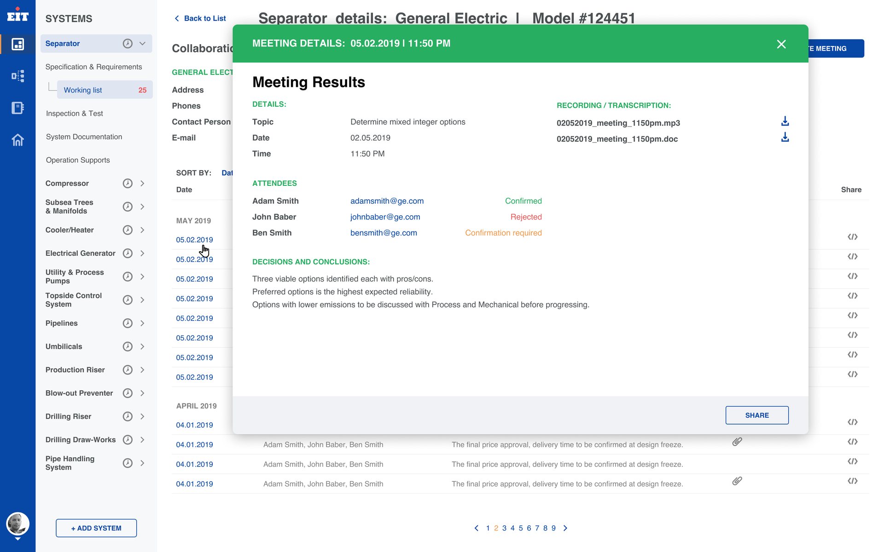884x552 pixels.
Task: Email johnbaber@ge.com
Action: coord(385,217)
